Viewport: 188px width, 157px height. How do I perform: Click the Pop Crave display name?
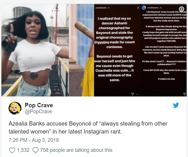(x=39, y=105)
